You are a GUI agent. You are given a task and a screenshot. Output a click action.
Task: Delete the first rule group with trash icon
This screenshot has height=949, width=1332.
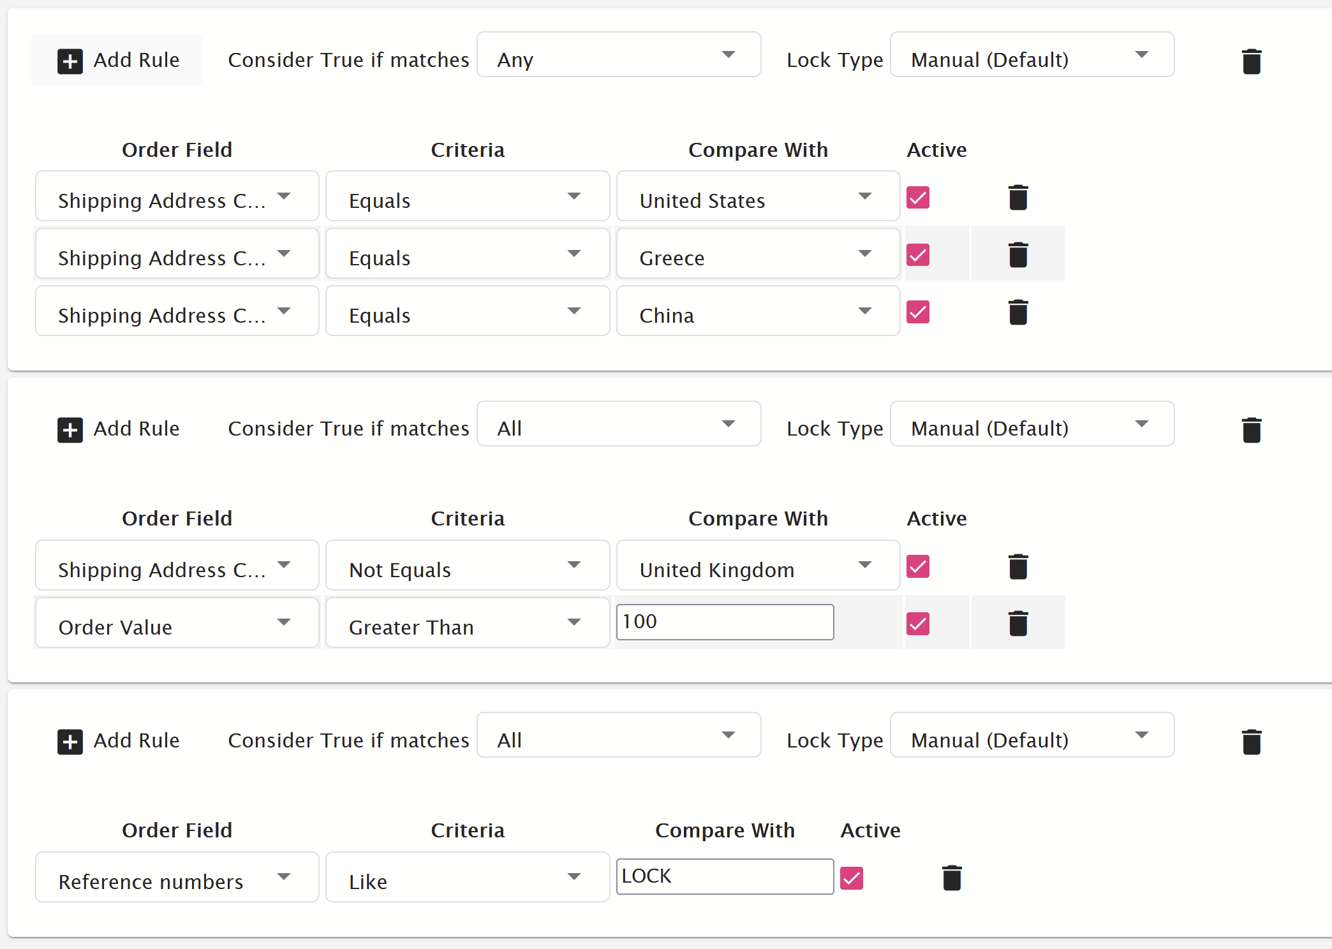coord(1252,61)
